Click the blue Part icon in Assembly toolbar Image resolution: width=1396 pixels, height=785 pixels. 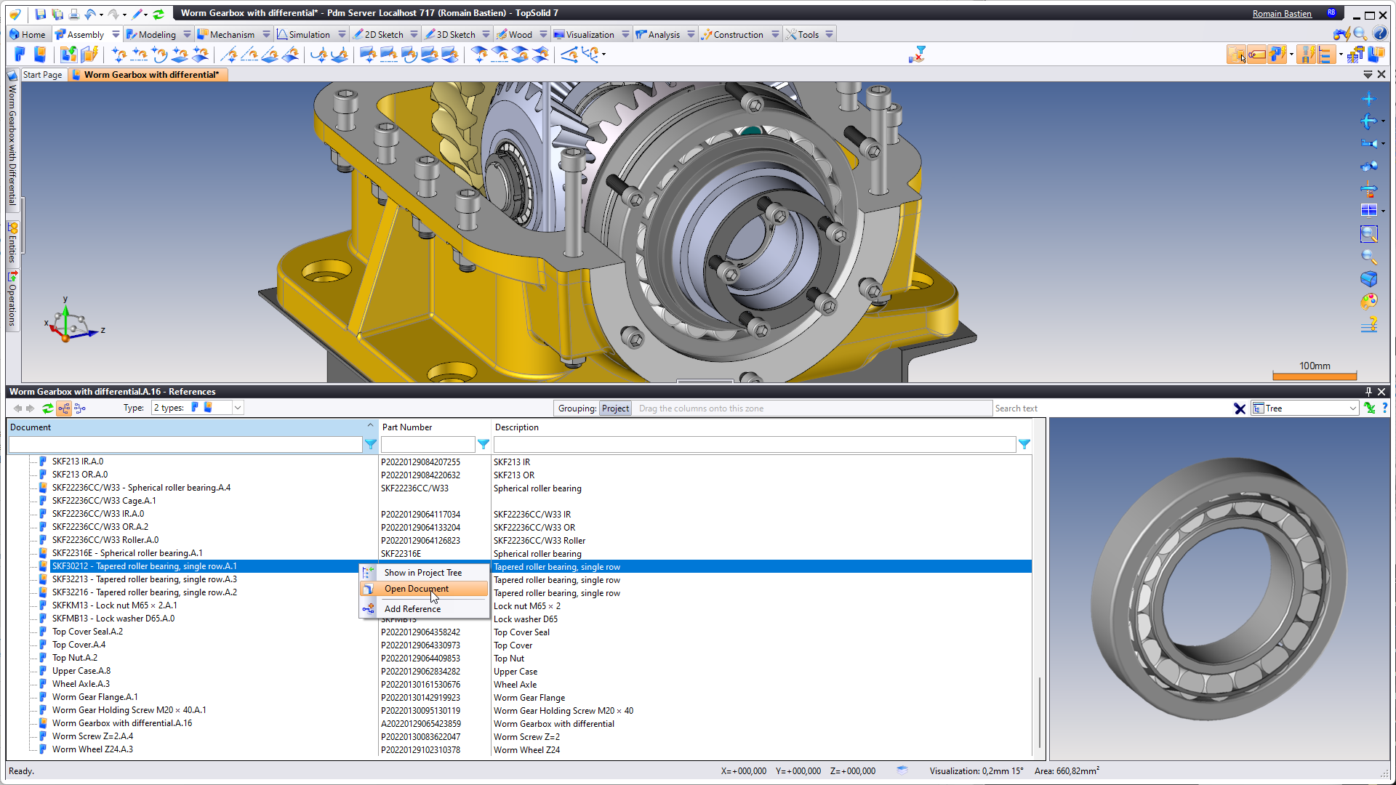coord(20,55)
